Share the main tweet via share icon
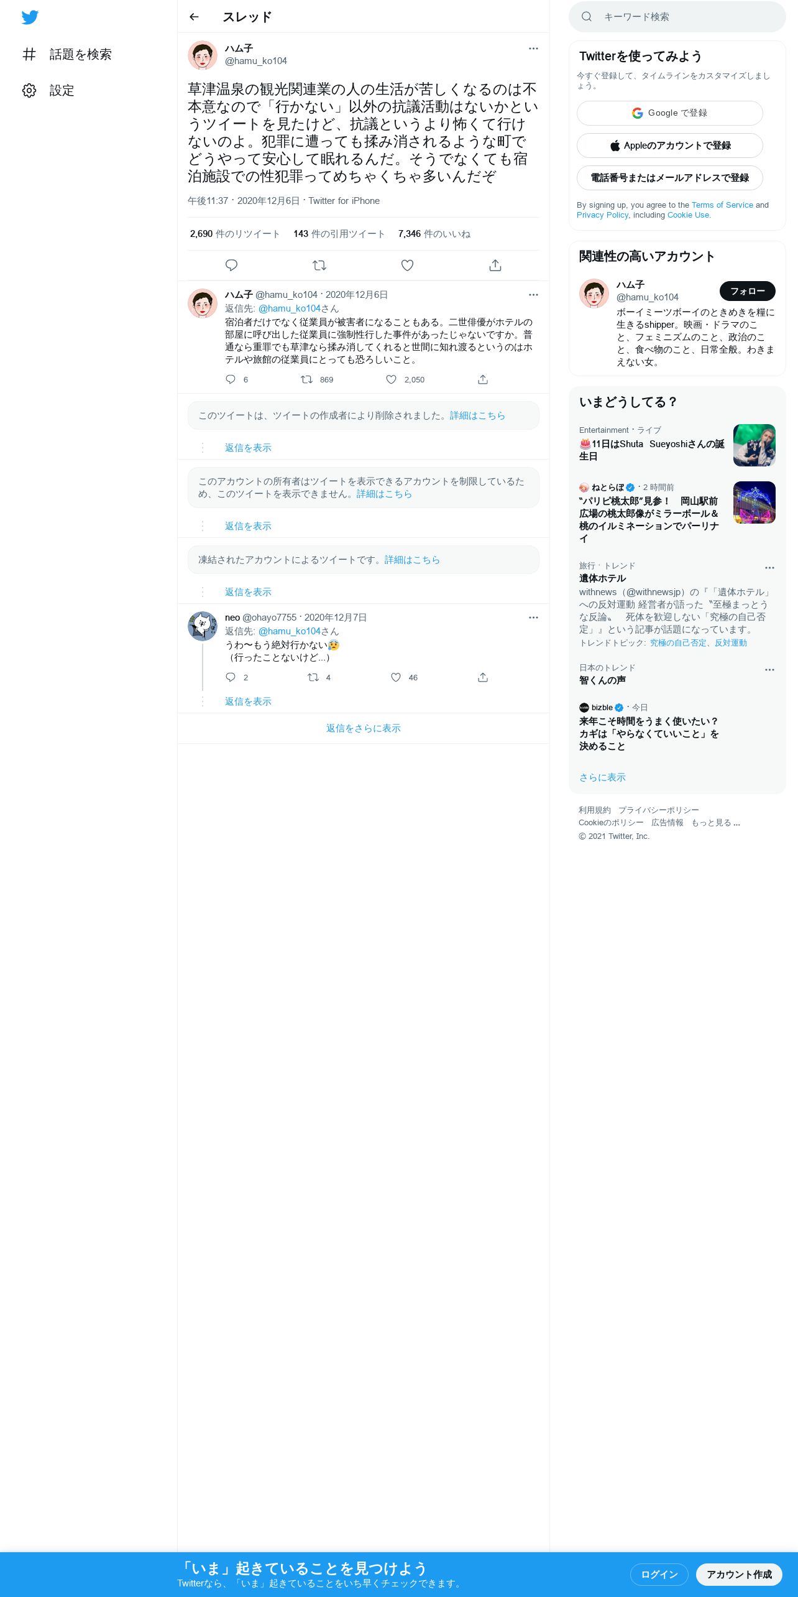This screenshot has width=798, height=1597. tap(495, 266)
